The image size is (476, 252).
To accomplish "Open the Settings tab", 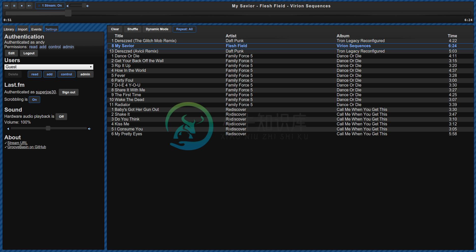I will [51, 29].
